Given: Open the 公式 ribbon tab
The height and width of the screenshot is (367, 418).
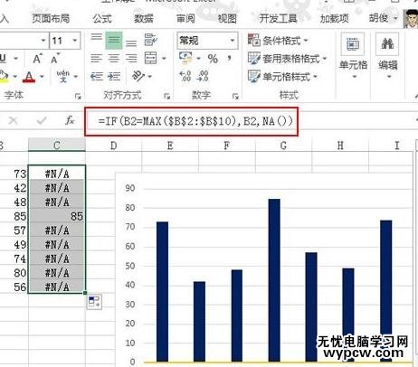Looking at the screenshot, I should coord(102,19).
